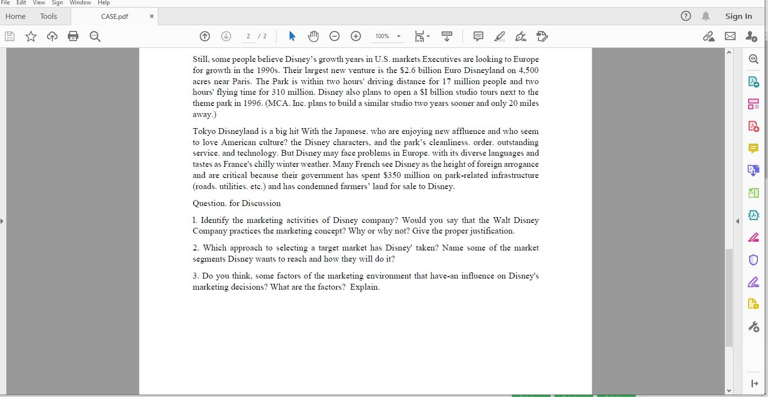This screenshot has width=768, height=397.
Task: Open the View menu
Action: pos(39,2)
